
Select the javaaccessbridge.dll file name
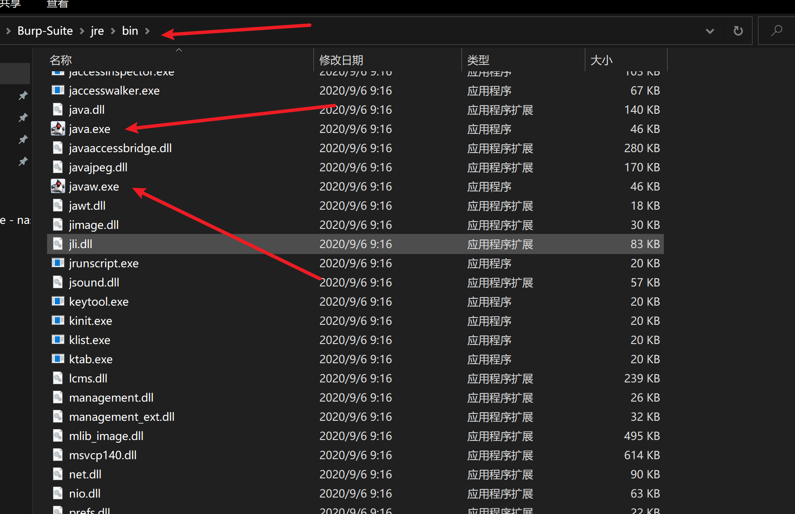coord(120,148)
